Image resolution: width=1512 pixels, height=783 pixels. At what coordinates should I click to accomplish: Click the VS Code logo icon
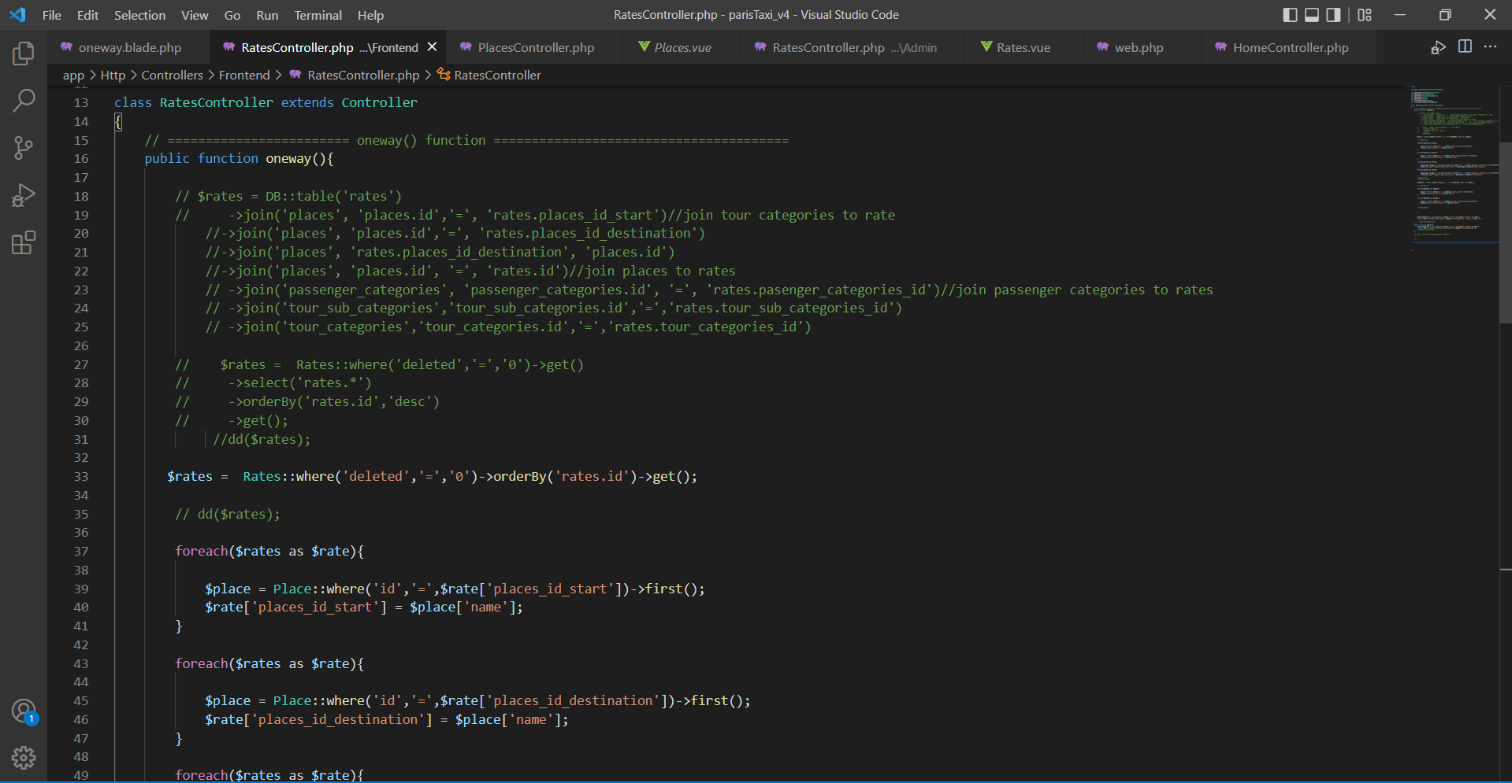click(x=17, y=15)
